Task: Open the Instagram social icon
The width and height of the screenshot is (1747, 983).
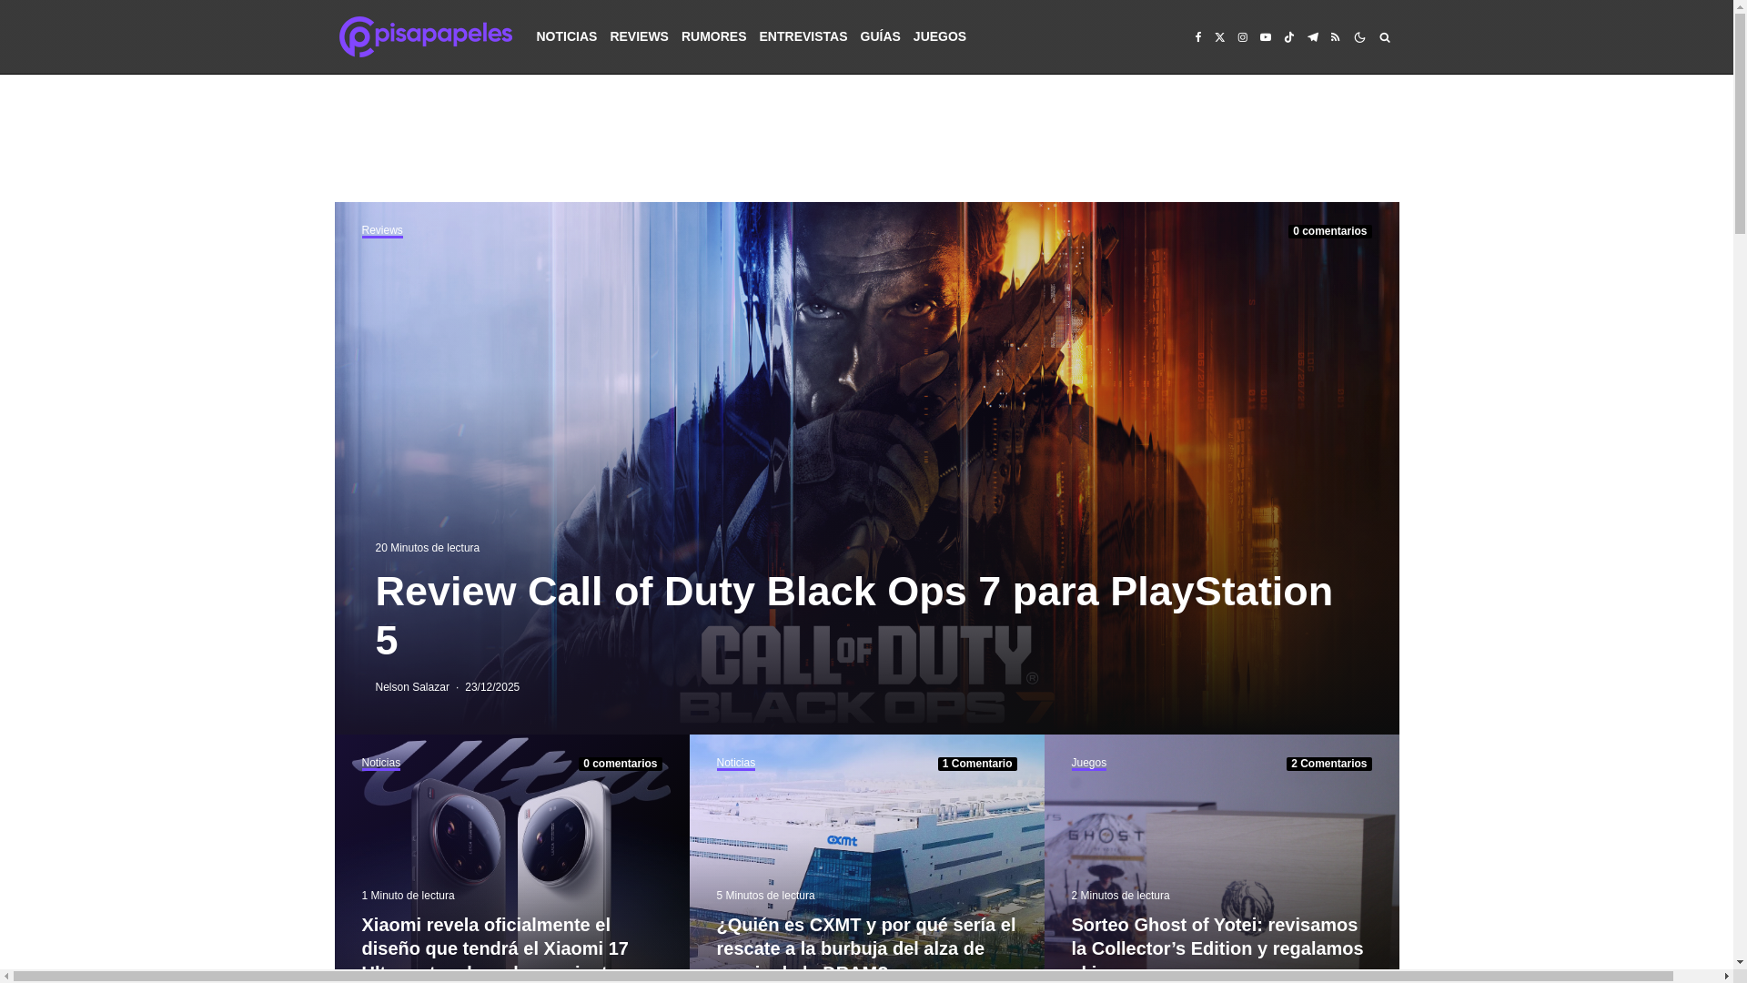Action: [x=1242, y=37]
